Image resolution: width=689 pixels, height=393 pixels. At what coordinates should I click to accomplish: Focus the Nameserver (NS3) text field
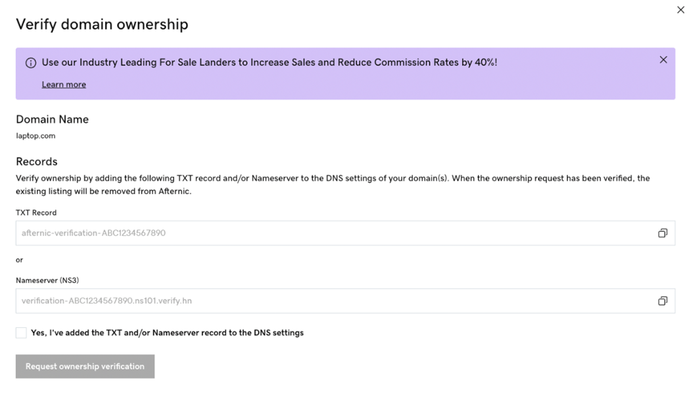329,301
